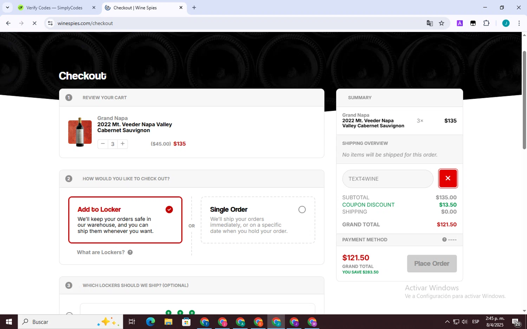
Task: Open Task View on the taskbar
Action: [132, 322]
